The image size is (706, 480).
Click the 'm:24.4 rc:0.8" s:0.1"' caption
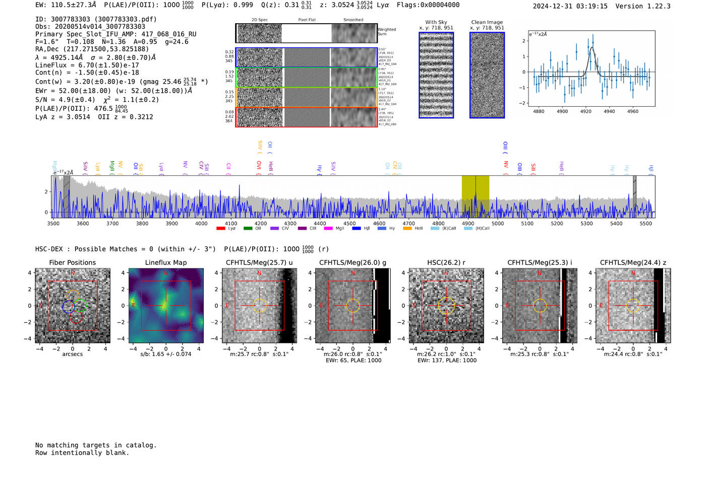coord(633,354)
